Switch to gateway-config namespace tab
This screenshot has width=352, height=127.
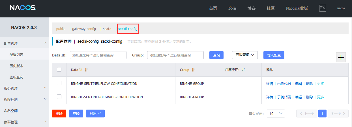point(84,29)
